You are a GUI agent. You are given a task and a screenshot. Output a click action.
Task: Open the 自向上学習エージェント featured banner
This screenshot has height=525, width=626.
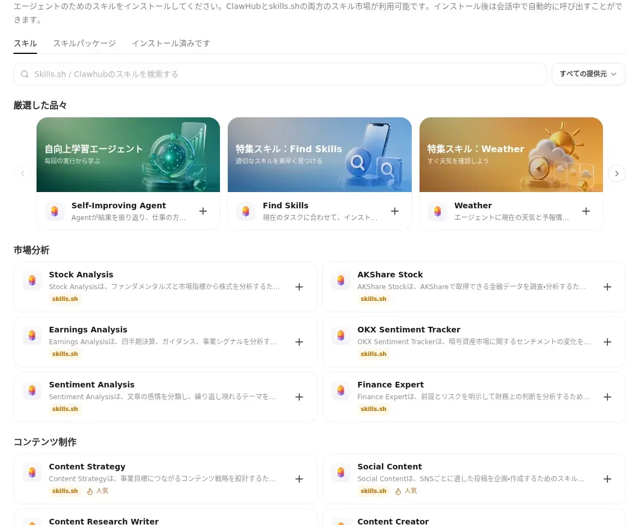(128, 154)
